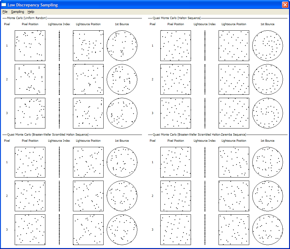Click the 'Low Discrepancy Sampling' title bar text
Viewport: 290px width, 249px height.
[x=33, y=5]
